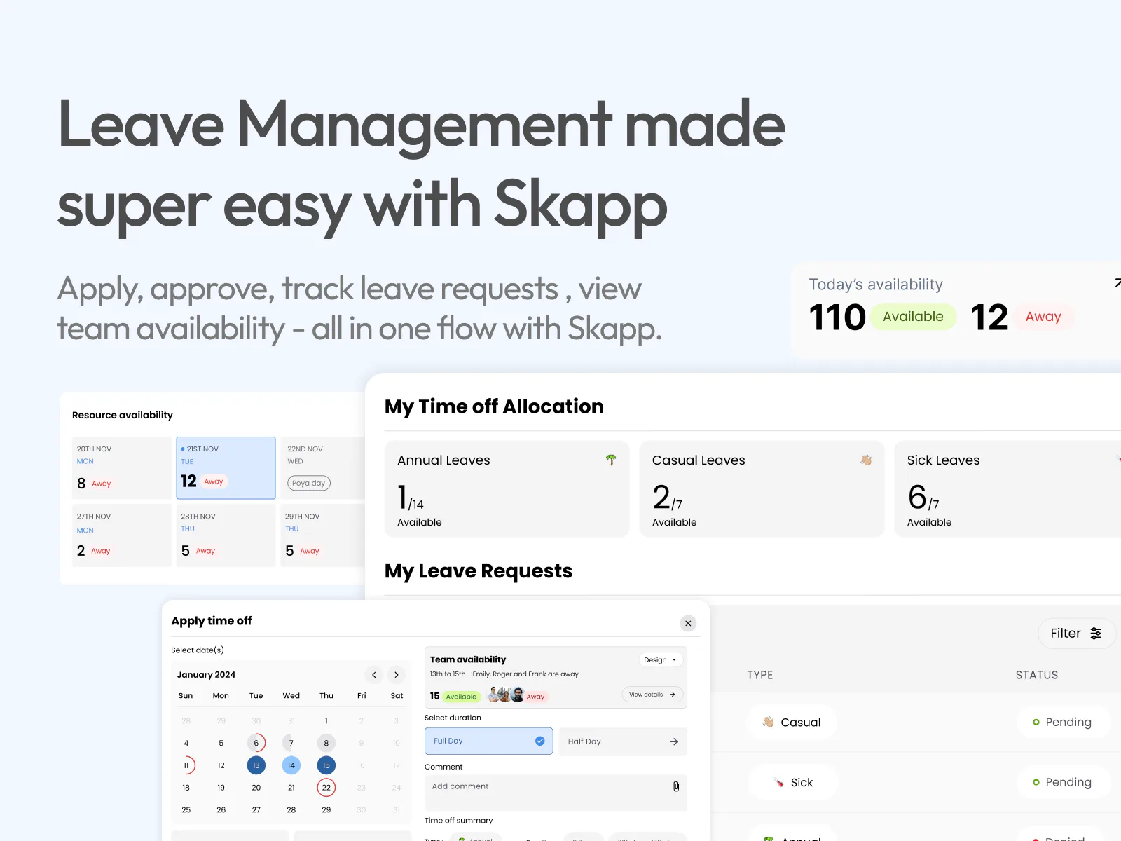Click Pending status in the Sick row
The image size is (1121, 841).
pos(1063,782)
